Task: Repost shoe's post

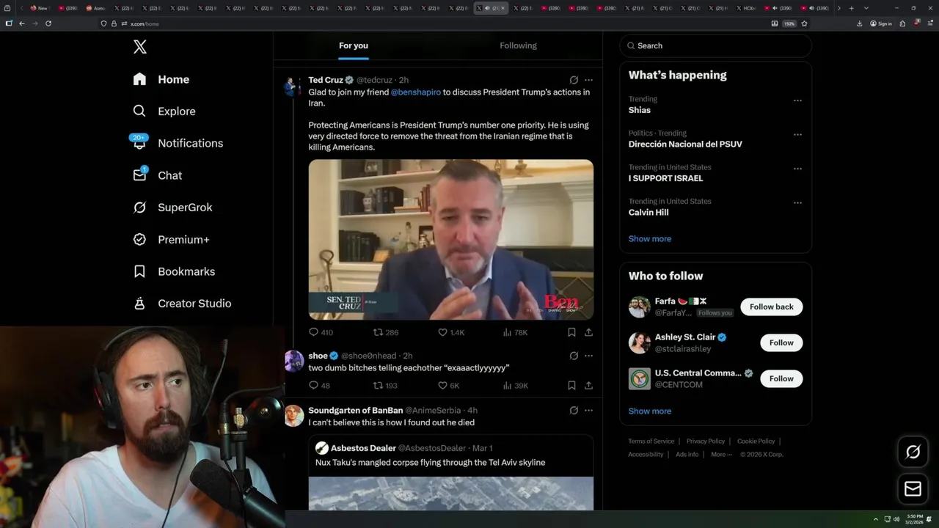Action: tap(385, 385)
